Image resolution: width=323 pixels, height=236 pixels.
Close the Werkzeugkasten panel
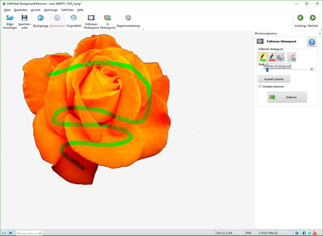click(x=320, y=34)
